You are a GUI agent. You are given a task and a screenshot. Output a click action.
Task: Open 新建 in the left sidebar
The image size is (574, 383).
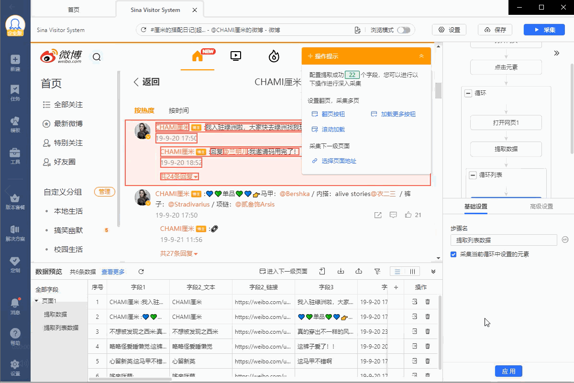click(x=15, y=63)
